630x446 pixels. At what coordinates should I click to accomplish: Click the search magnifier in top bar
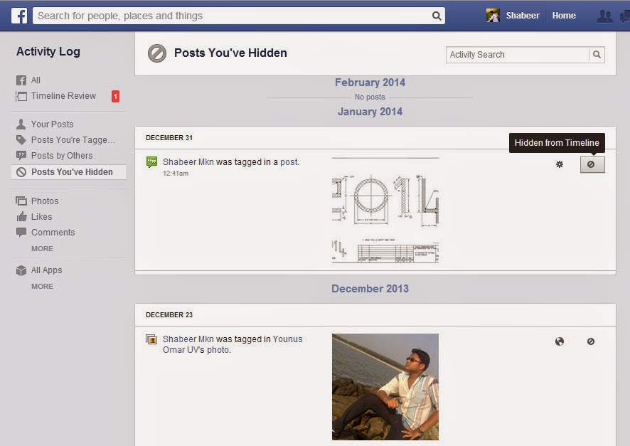pos(437,16)
